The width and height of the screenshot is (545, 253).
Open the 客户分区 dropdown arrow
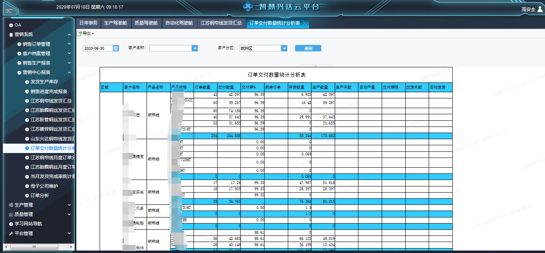click(x=284, y=48)
